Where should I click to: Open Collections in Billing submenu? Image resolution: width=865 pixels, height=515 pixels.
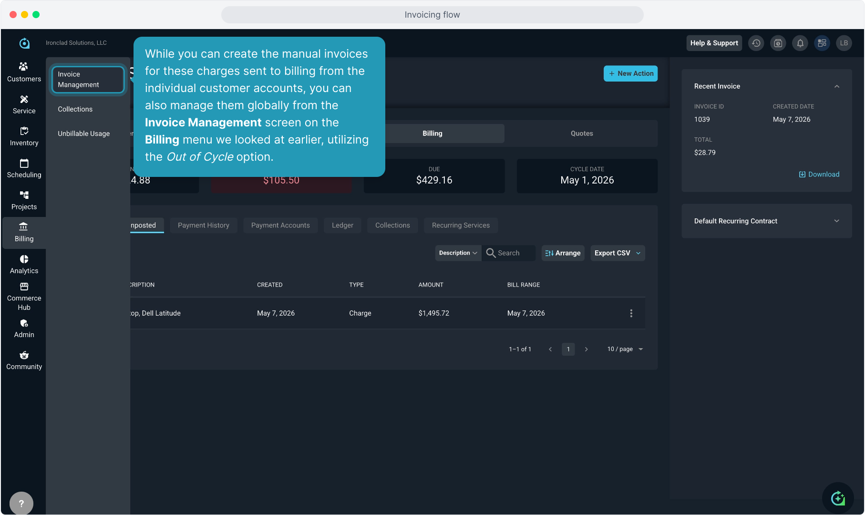pos(75,109)
